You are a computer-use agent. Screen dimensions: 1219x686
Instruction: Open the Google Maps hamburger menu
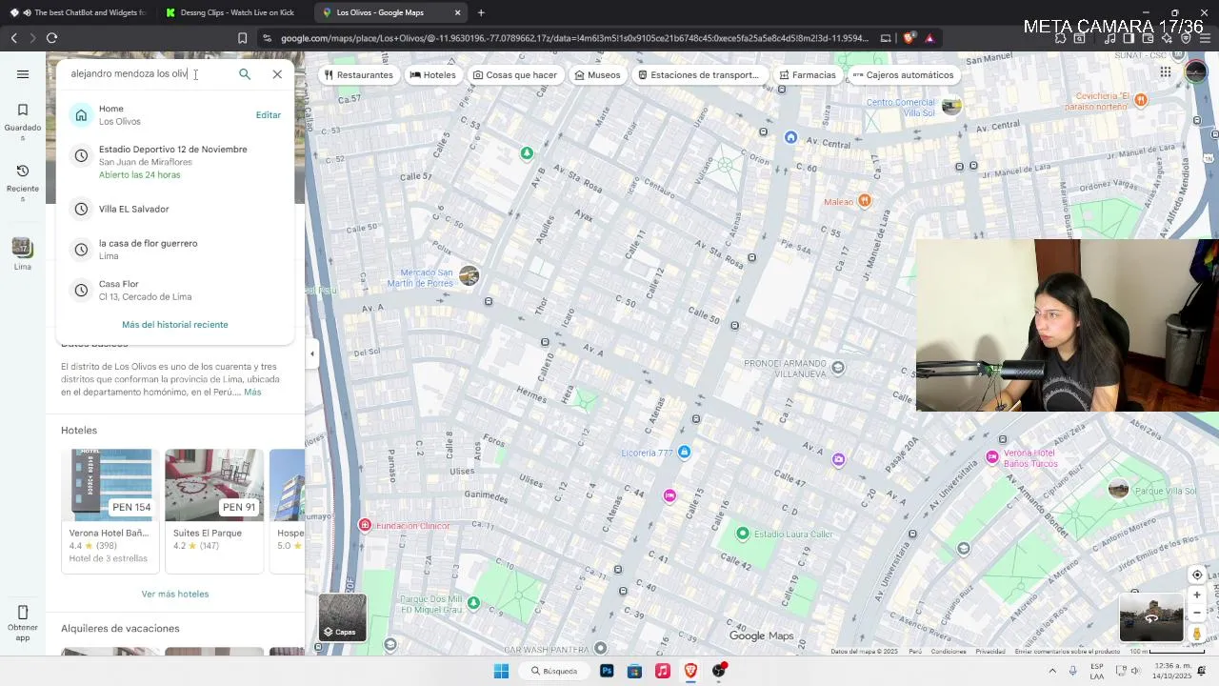point(23,74)
